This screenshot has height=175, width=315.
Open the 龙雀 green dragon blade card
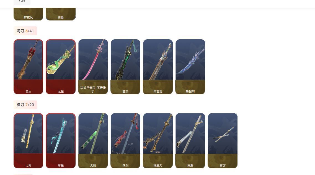click(x=61, y=67)
